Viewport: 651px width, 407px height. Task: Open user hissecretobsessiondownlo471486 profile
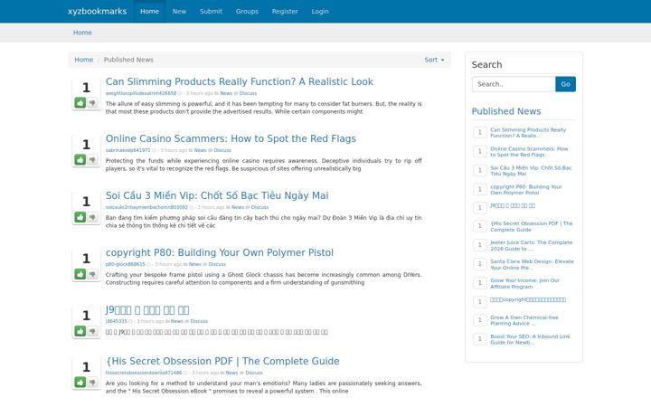coord(144,373)
